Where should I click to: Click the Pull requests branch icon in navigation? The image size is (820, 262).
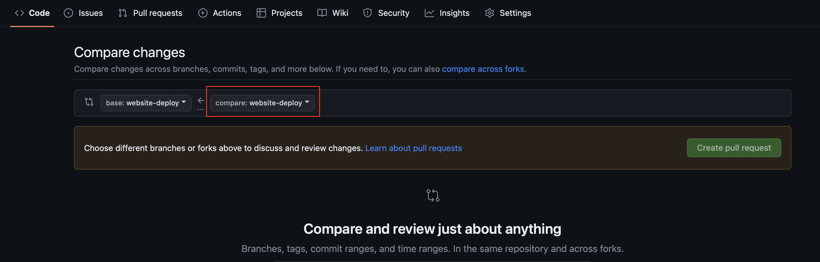122,13
